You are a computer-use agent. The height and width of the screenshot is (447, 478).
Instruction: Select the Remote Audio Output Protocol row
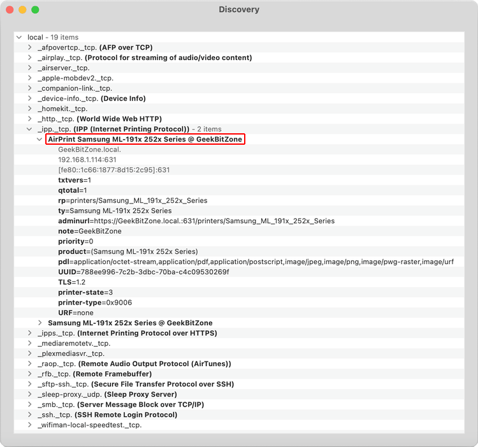point(239,363)
